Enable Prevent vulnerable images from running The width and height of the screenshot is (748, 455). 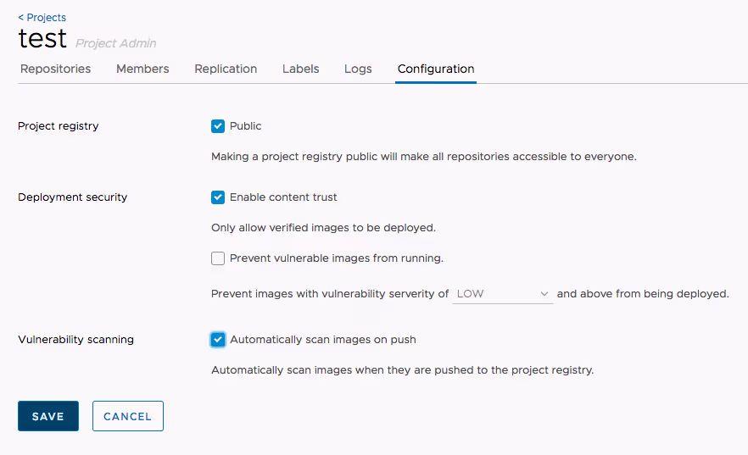click(x=218, y=258)
